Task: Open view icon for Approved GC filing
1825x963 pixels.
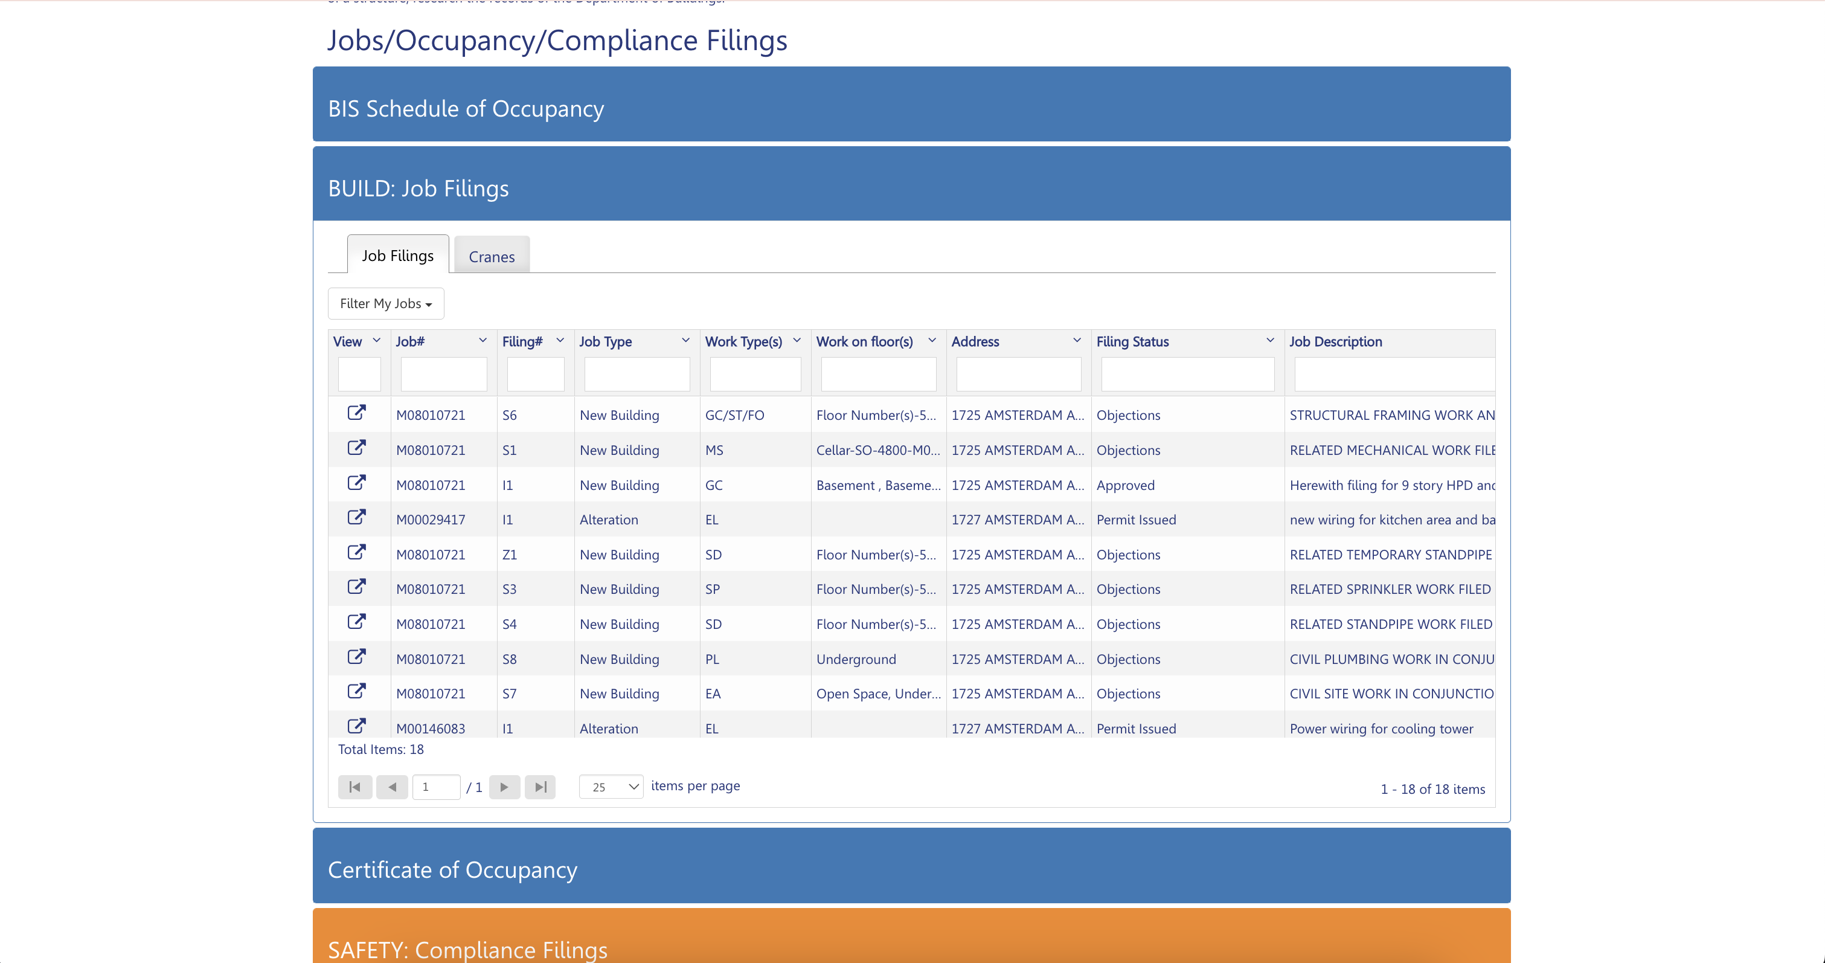Action: coord(356,483)
